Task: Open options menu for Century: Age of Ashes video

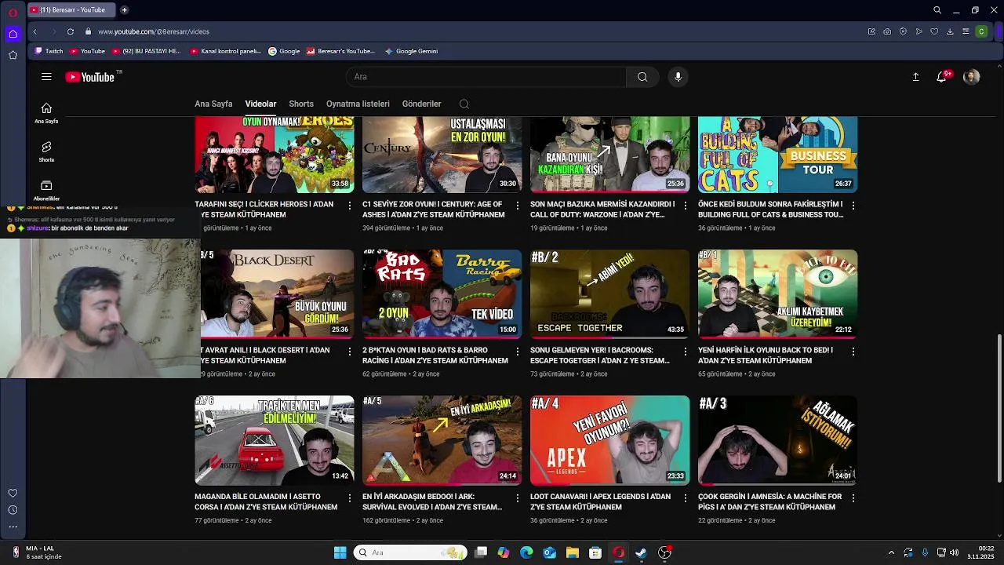Action: pyautogui.click(x=518, y=206)
